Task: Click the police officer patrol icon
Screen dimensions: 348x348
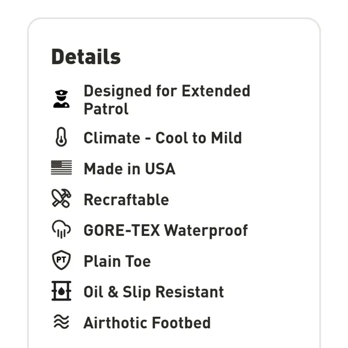Action: click(61, 99)
